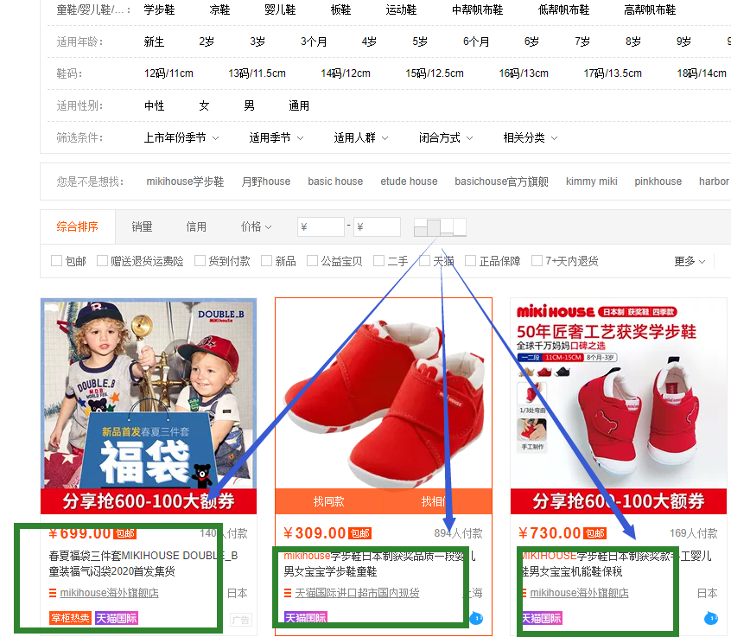Open the 价格 sort dropdown

coord(256,227)
